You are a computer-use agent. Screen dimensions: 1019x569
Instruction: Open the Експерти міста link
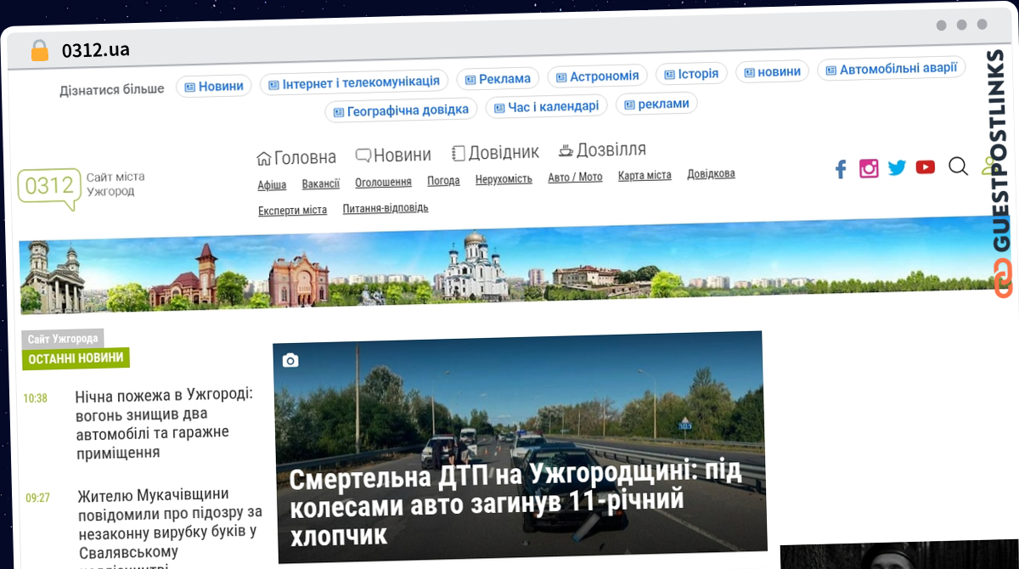click(292, 210)
